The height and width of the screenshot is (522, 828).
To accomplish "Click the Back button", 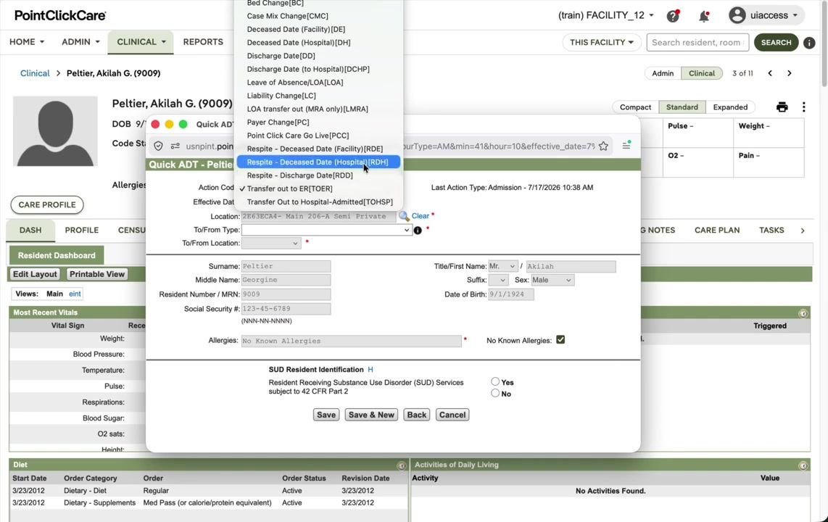I will pos(417,415).
